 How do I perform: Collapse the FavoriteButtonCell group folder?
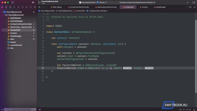tap(4, 15)
